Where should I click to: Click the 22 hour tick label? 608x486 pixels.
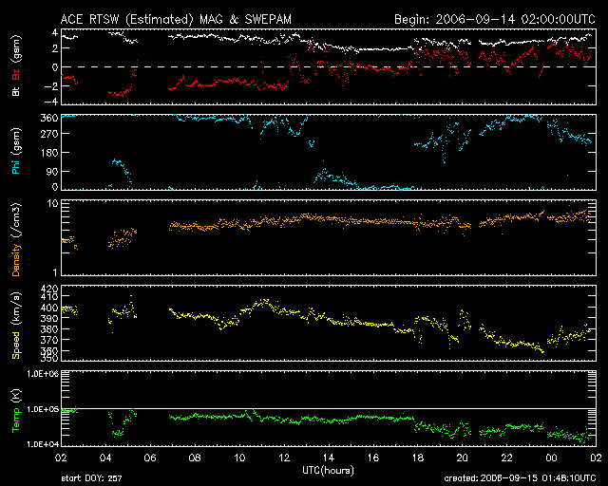[506, 458]
